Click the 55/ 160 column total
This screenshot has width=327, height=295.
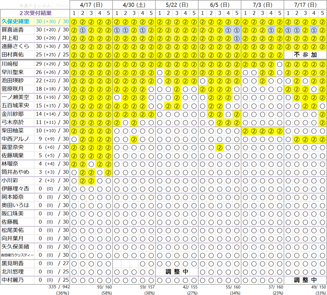click(x=233, y=287)
